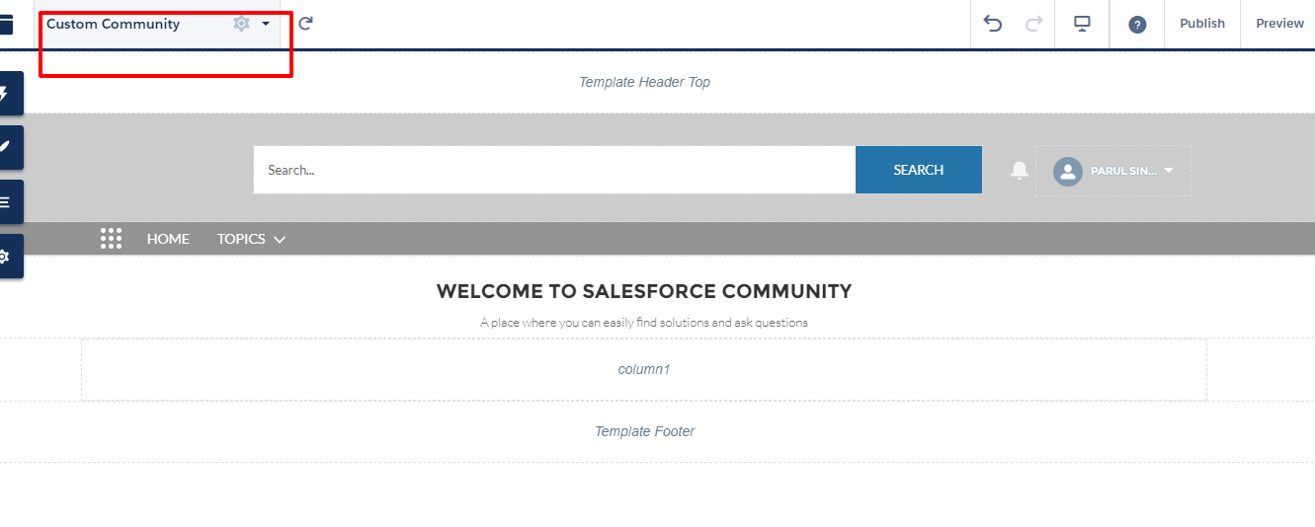This screenshot has width=1315, height=527.
Task: Click the Preview button
Action: coord(1279,24)
